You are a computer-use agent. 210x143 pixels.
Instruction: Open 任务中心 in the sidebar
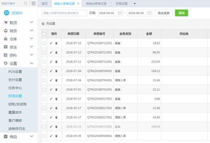coord(15,88)
